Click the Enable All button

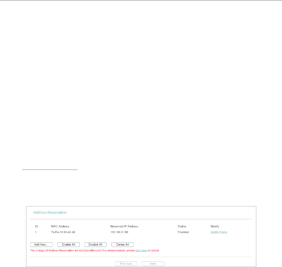point(69,245)
